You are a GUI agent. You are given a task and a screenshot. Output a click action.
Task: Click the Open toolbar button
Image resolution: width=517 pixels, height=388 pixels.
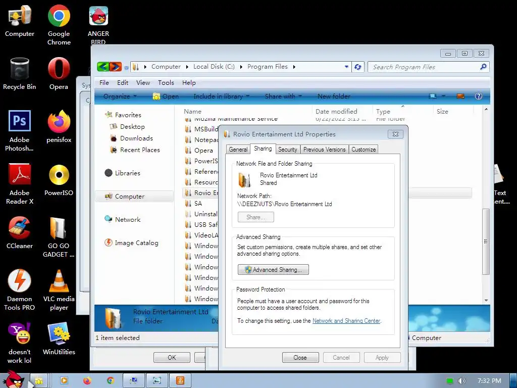[x=166, y=96]
